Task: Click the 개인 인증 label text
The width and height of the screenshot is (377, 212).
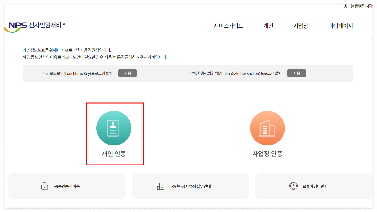Action: pyautogui.click(x=114, y=154)
